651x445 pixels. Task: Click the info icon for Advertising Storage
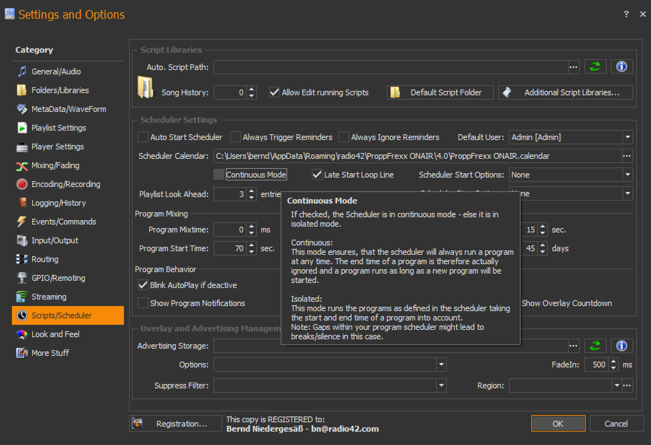point(621,346)
